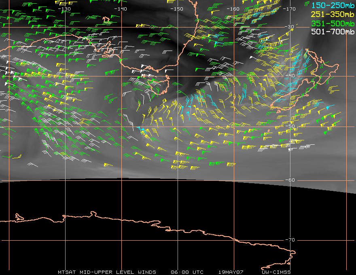
Task: Click the 06:00 UTC timestamp
Action: click(x=187, y=272)
